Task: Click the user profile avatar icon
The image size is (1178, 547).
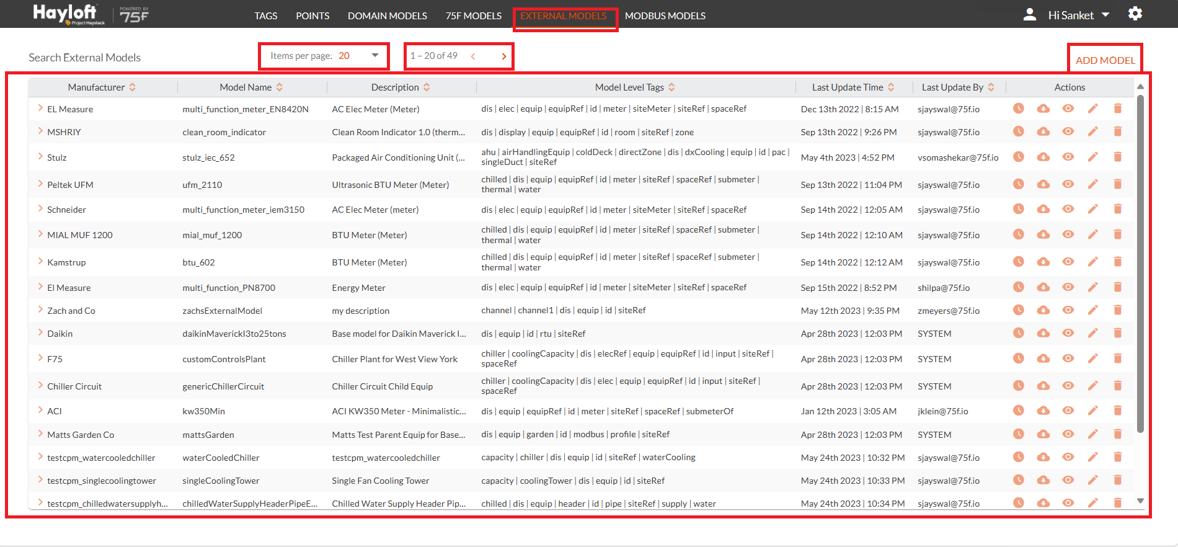Action: coord(1029,14)
